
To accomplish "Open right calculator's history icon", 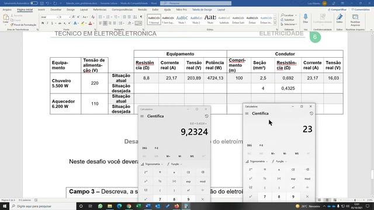I will (x=311, y=114).
